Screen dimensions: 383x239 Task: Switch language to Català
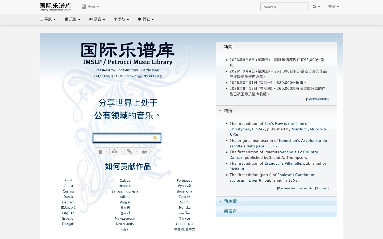click(68, 186)
